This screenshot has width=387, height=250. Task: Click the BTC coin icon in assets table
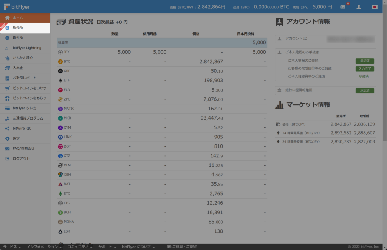[60, 62]
